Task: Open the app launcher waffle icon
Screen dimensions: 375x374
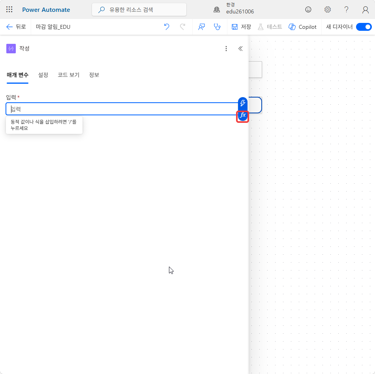Action: coord(9,9)
